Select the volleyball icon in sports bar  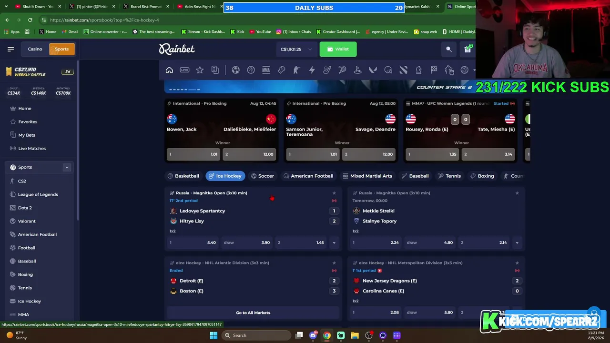(464, 70)
